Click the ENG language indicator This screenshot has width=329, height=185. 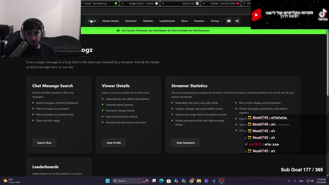[x=301, y=181]
